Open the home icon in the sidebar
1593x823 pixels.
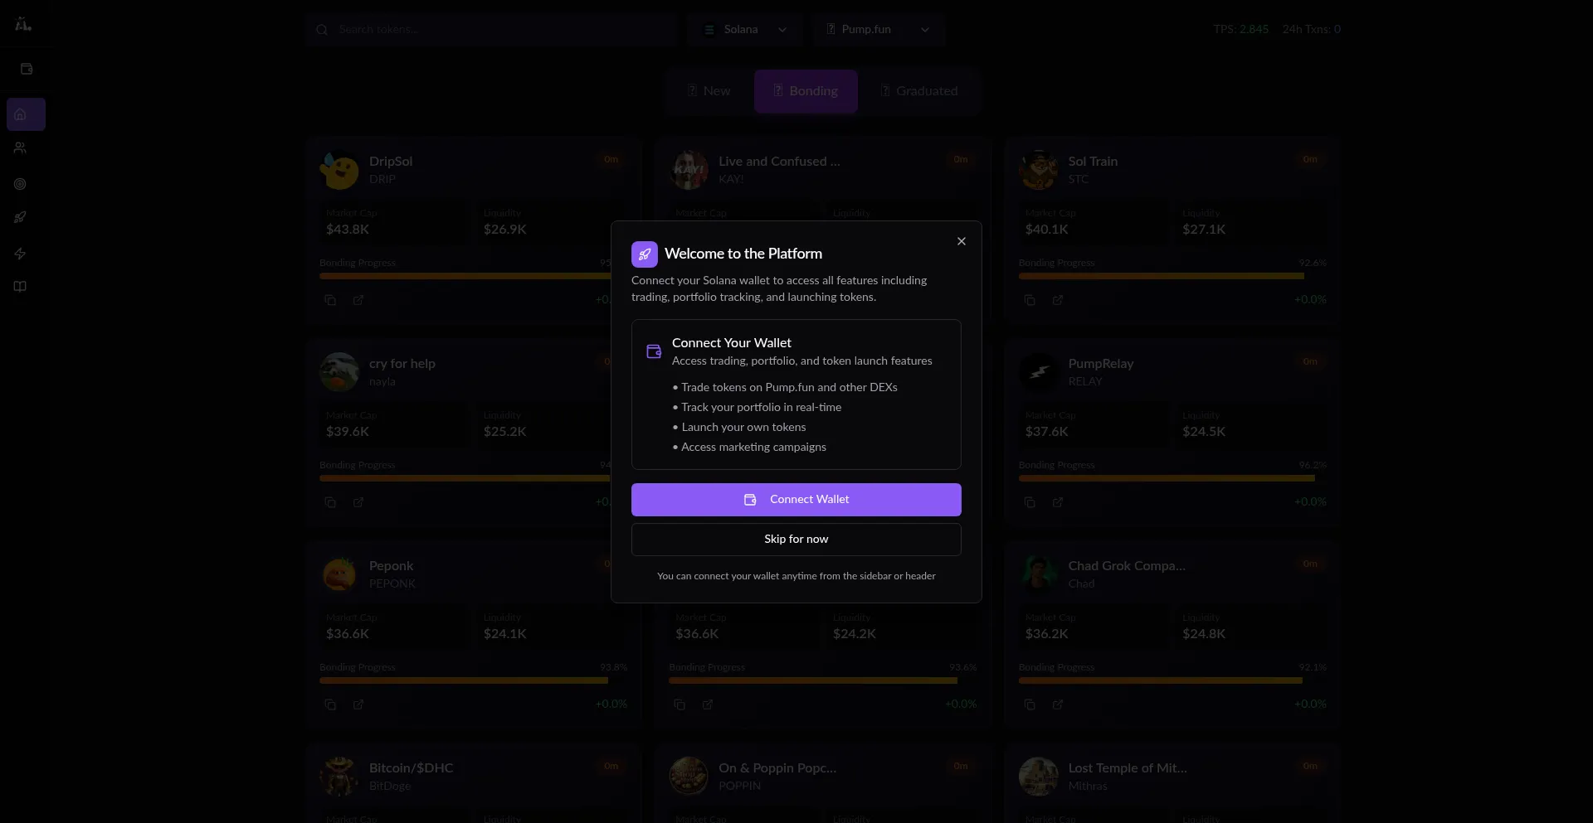(21, 114)
